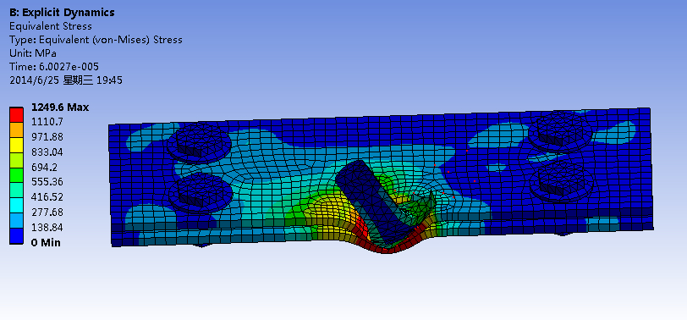Click the 0 Min legend label
Screen dimensions: 687x320
click(x=46, y=243)
